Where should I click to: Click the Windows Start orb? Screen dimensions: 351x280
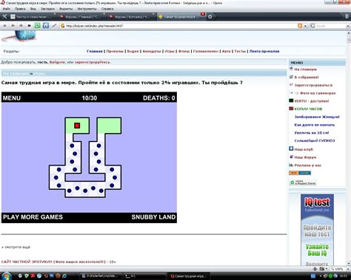click(x=6, y=276)
